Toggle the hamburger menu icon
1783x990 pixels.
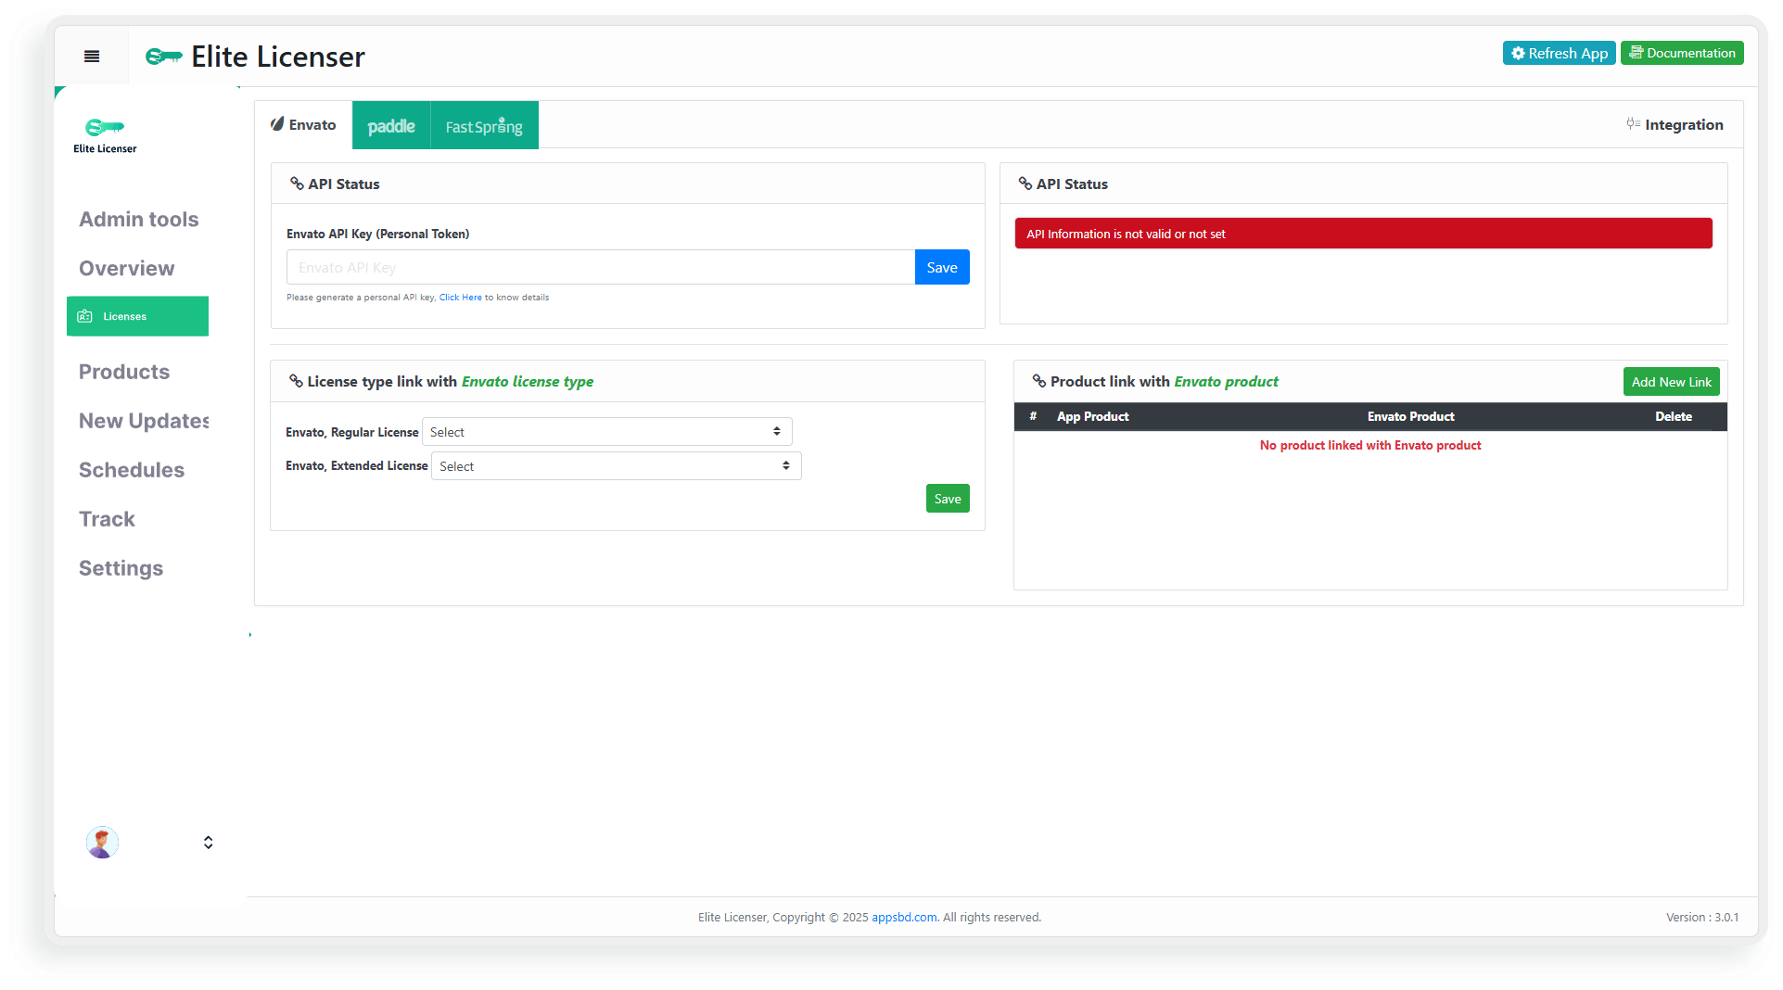(x=92, y=57)
